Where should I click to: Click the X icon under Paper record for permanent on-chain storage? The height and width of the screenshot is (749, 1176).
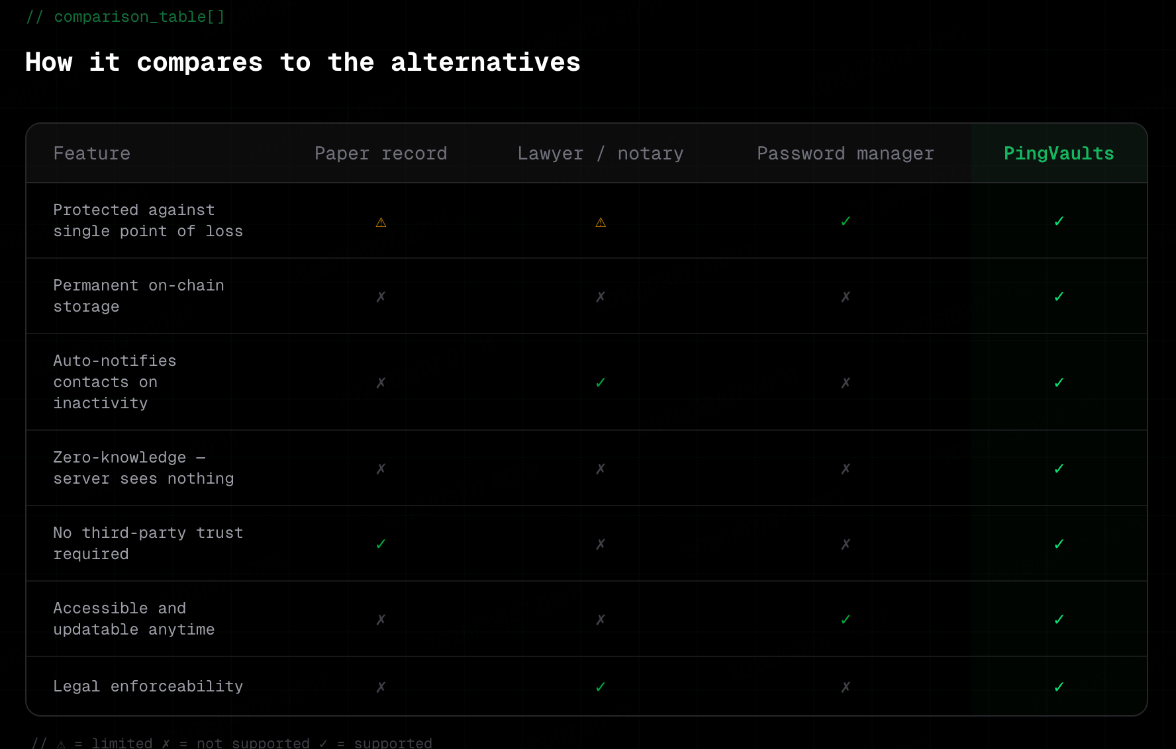coord(381,296)
